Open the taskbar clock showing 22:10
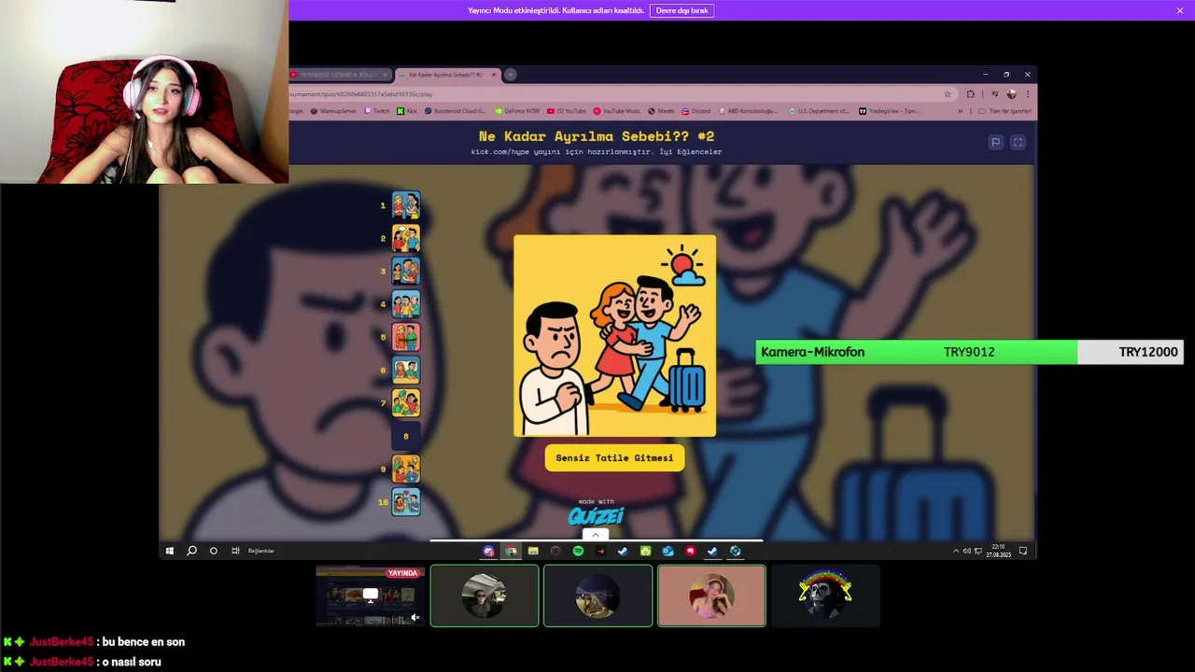This screenshot has height=672, width=1195. [998, 551]
